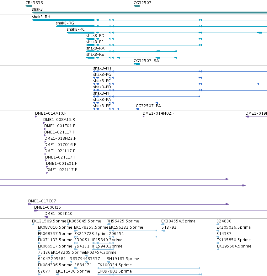Open the 314337 feature label

coord(224,234)
